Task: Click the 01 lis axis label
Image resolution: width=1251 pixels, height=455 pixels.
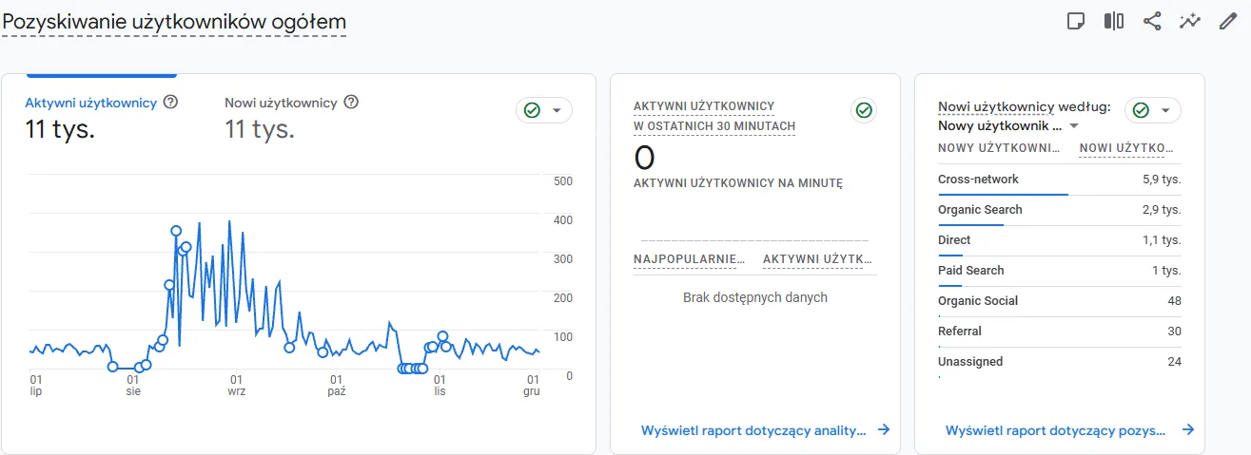Action: [x=440, y=385]
